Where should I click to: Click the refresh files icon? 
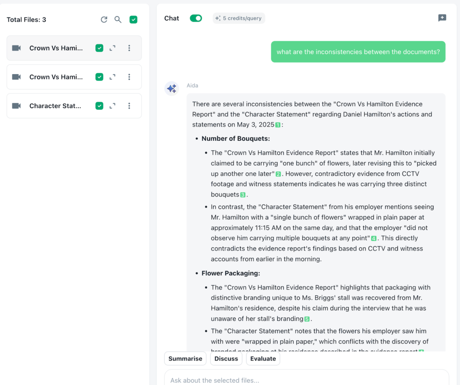[x=104, y=19]
